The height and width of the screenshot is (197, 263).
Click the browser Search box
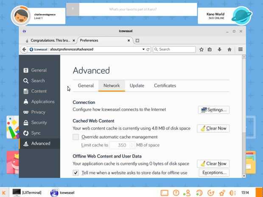[x=174, y=50]
